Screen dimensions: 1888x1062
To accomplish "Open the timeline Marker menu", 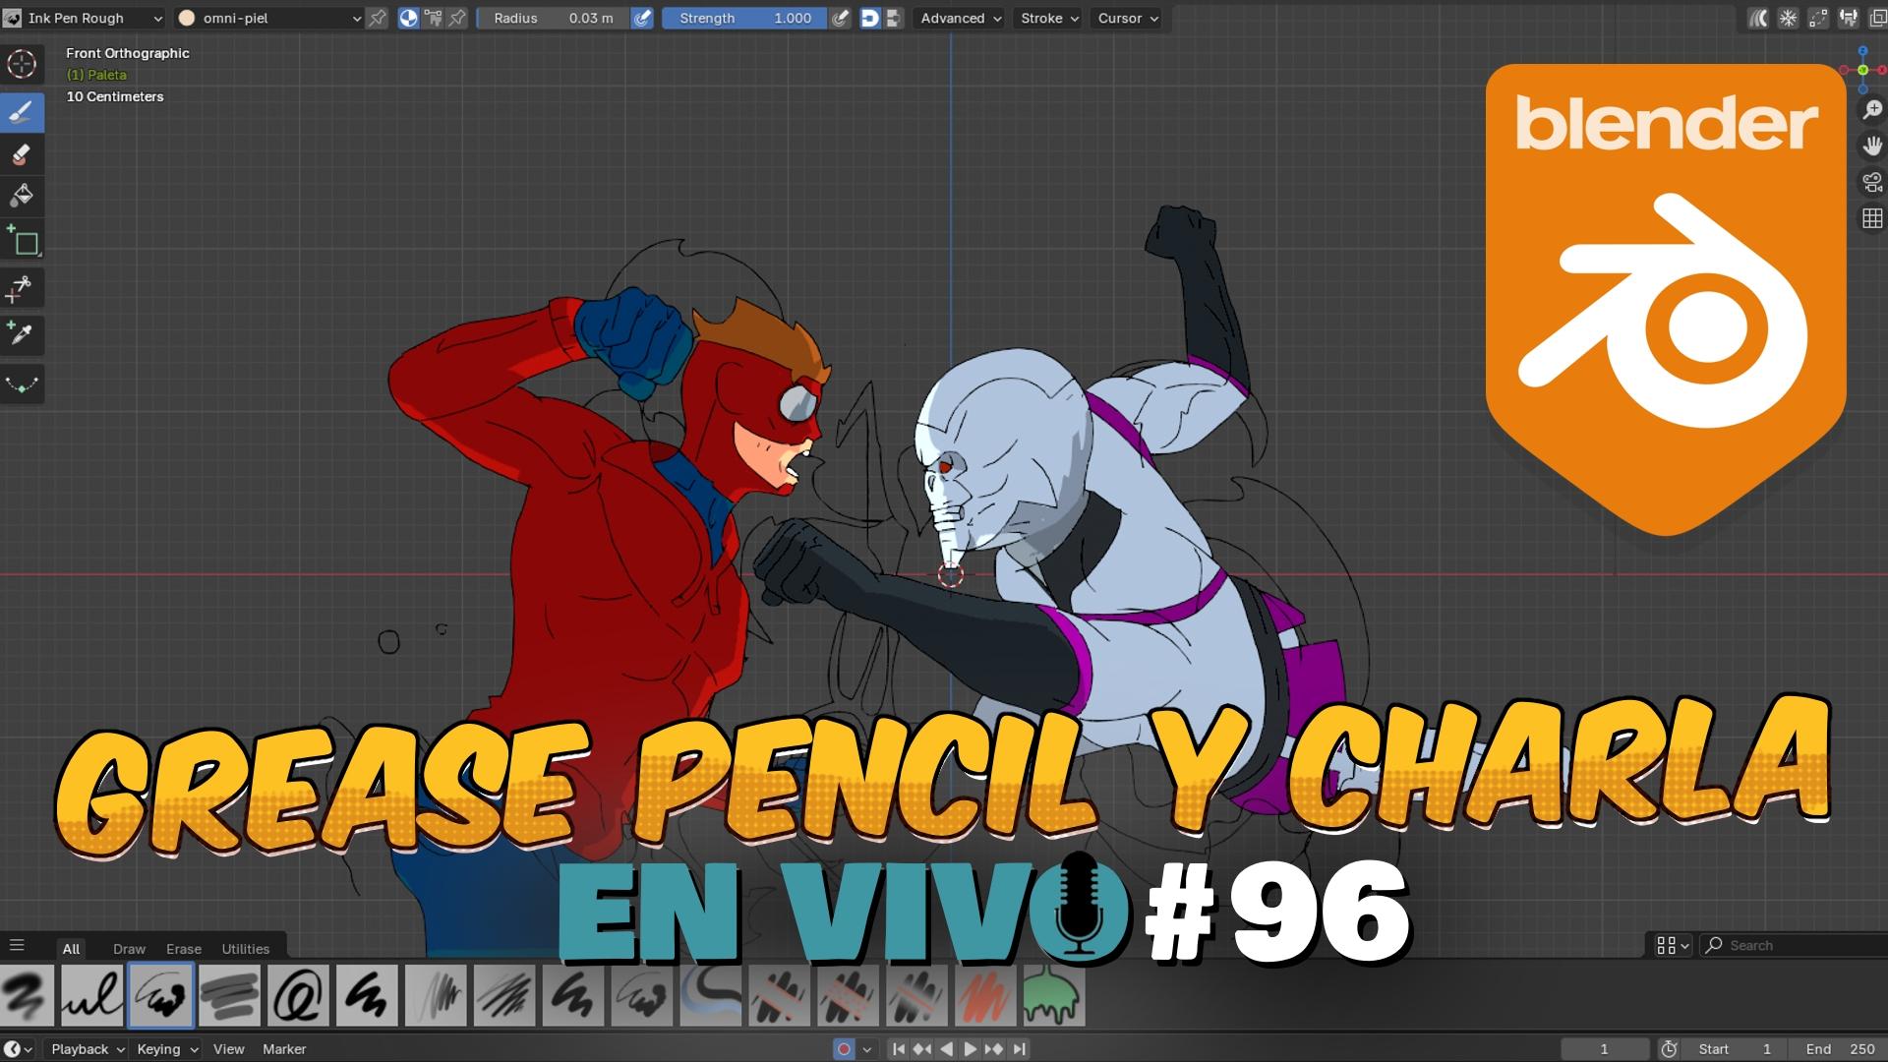I will tap(284, 1049).
